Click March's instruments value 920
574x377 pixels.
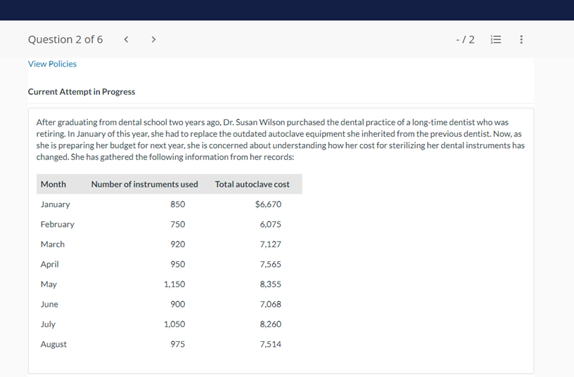coord(177,244)
